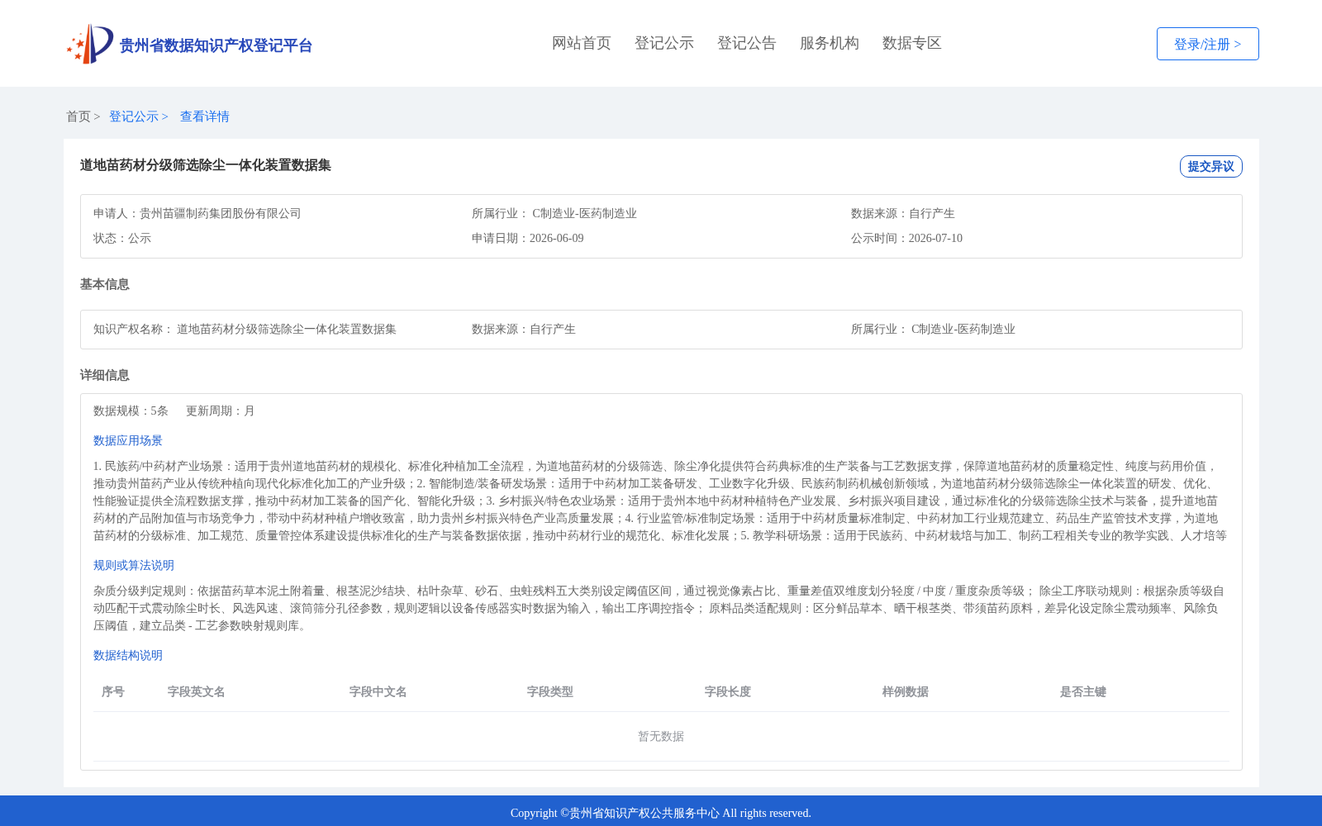Screen dimensions: 1322x826
Task: Click the 序号 column header
Action: click(113, 691)
